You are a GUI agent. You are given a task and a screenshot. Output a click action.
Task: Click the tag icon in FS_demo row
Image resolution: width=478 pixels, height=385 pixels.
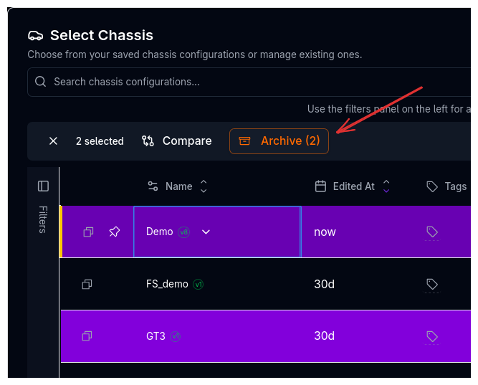(431, 284)
